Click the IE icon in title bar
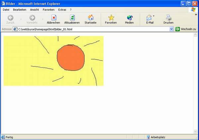 click(x=3, y=4)
